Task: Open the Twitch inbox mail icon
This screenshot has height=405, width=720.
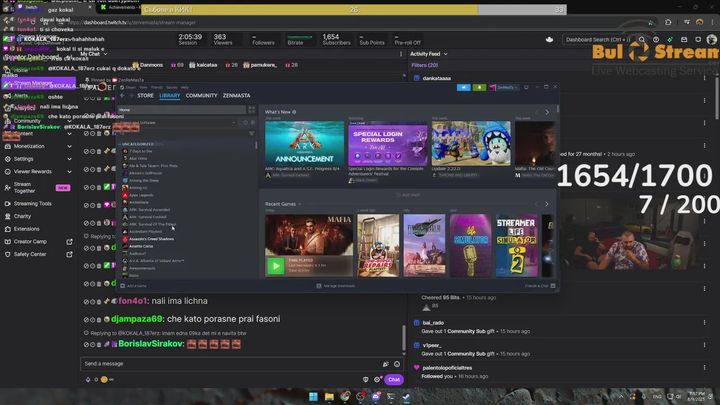Action: click(x=684, y=39)
